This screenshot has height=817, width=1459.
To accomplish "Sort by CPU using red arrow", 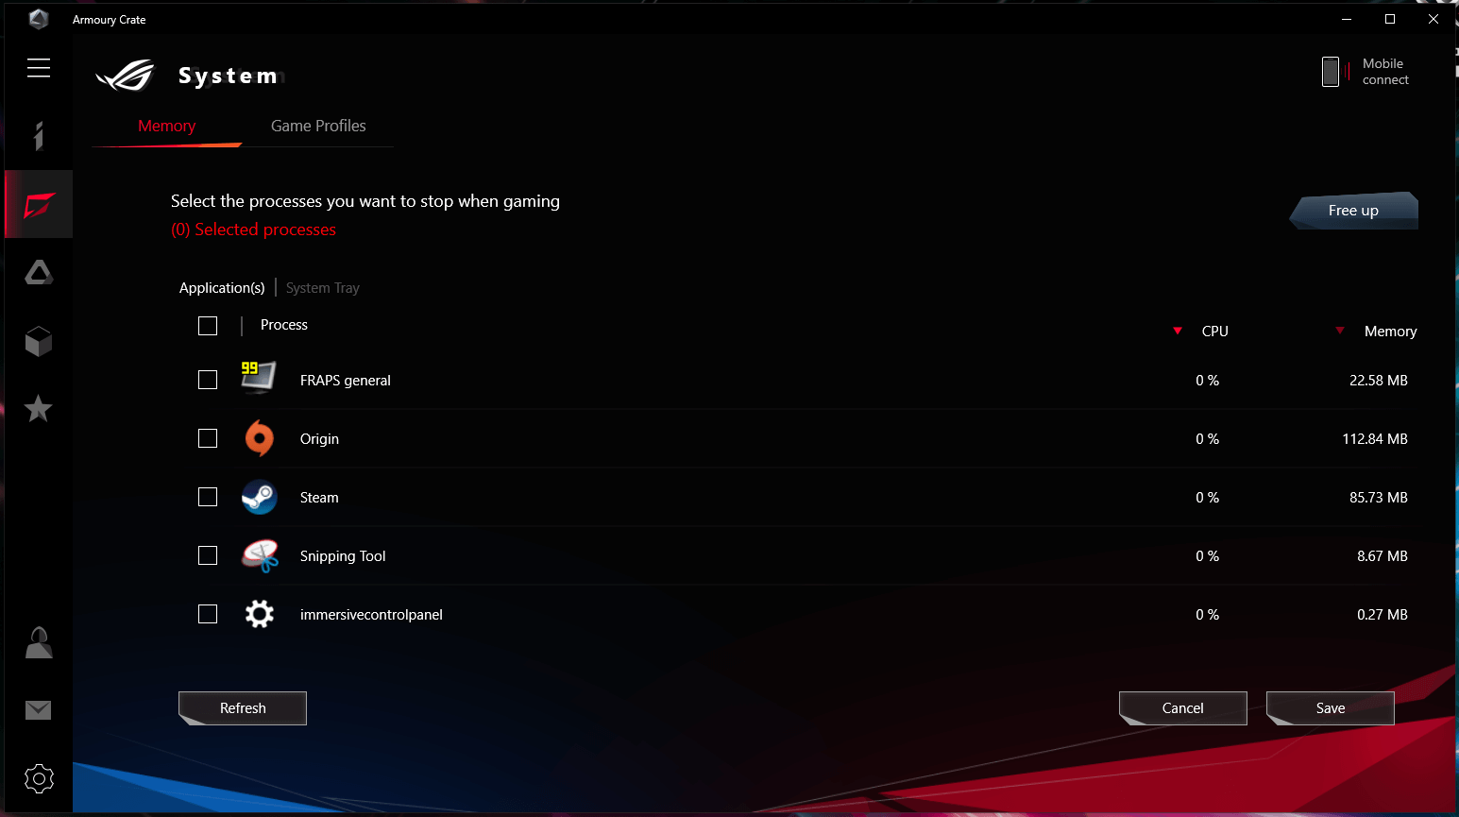I will [1178, 331].
